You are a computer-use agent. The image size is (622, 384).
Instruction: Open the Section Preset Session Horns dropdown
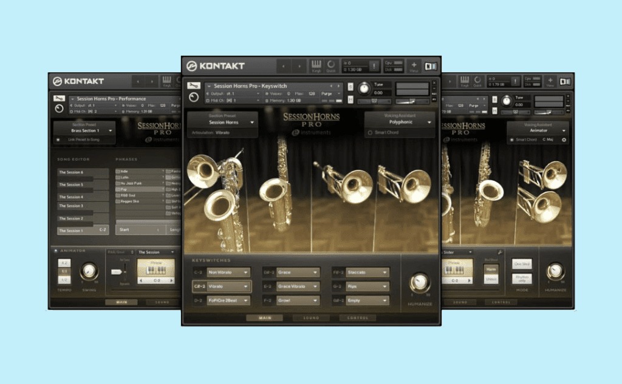(223, 122)
